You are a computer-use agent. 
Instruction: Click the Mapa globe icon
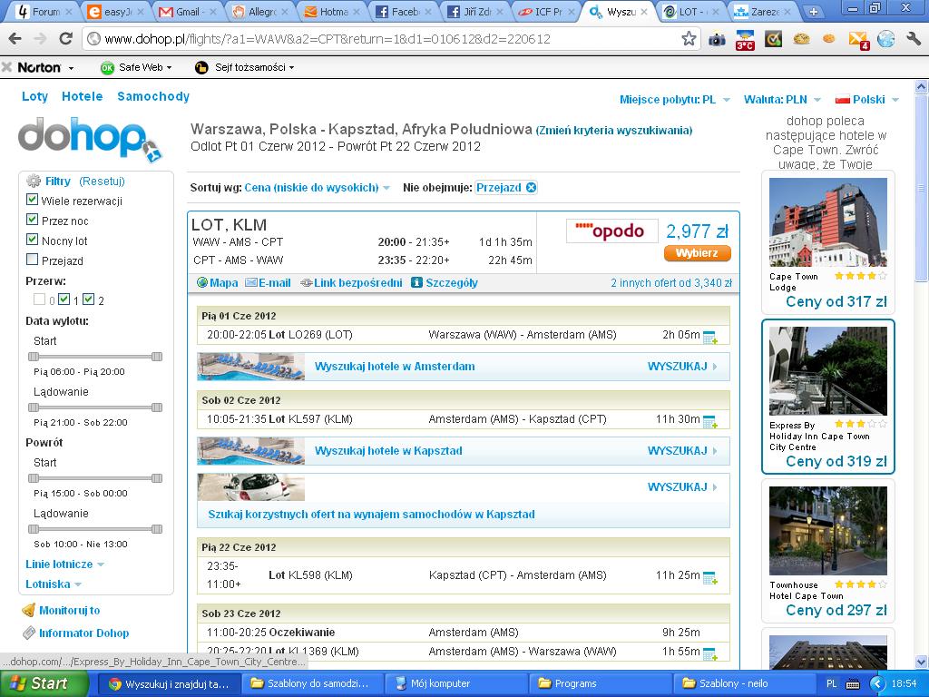(202, 283)
